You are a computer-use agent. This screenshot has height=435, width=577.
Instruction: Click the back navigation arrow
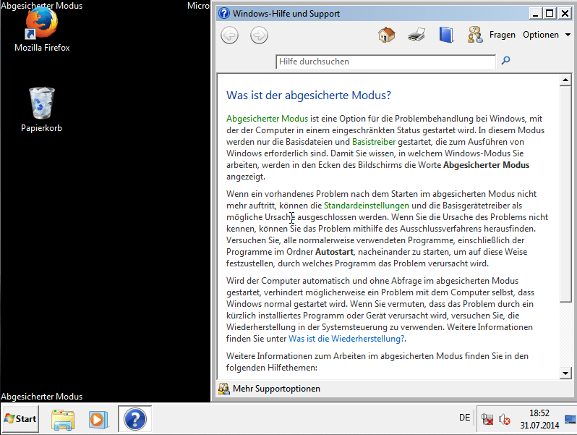229,35
